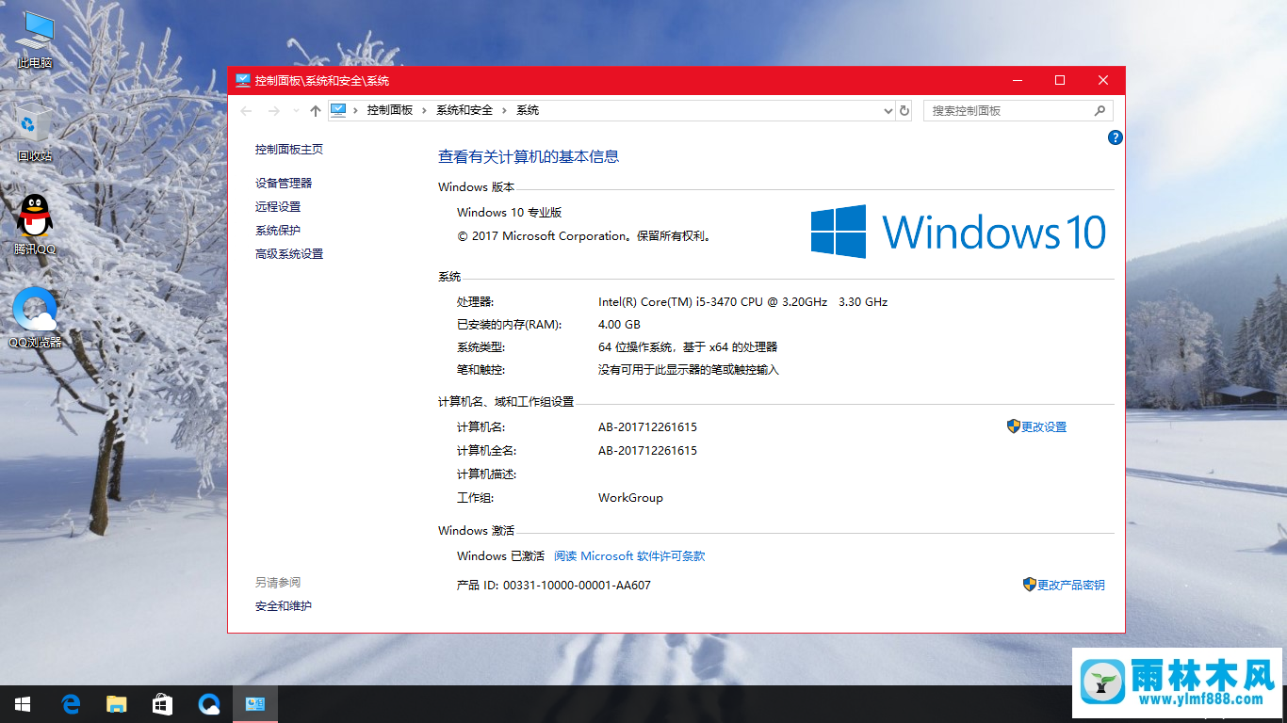
Task: Launch the QQ Browser desktop icon
Action: point(35,317)
